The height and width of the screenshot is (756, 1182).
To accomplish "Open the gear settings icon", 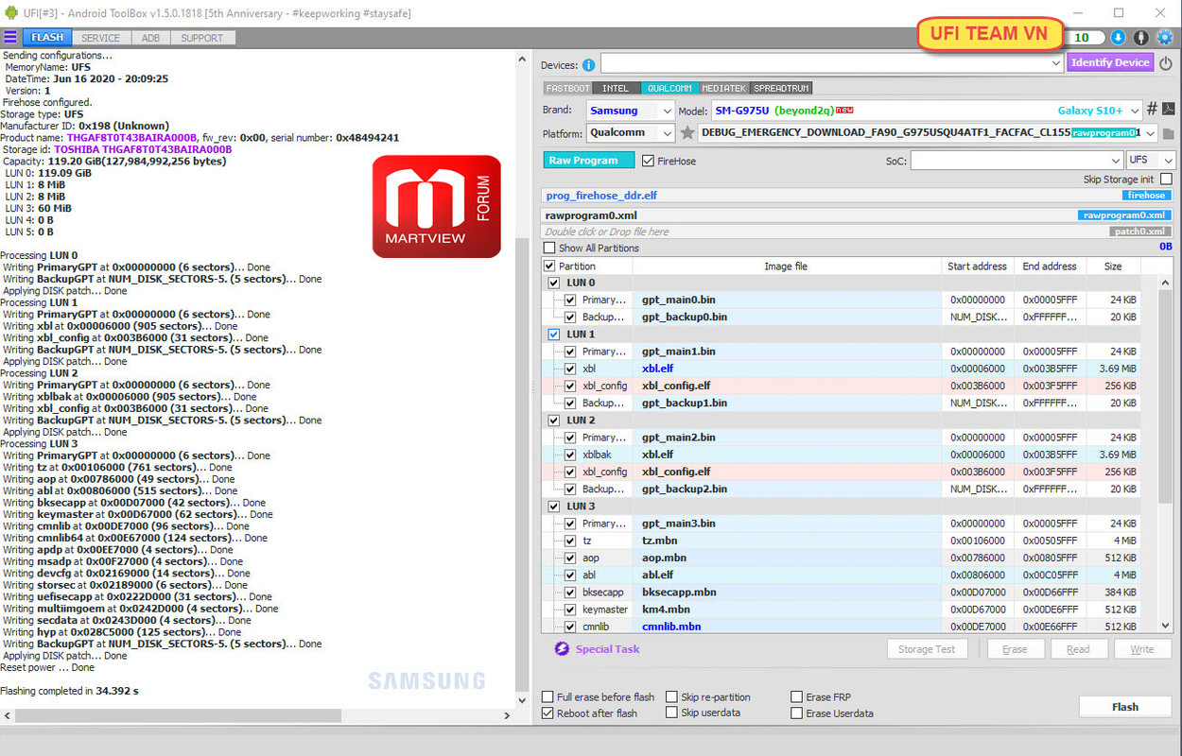I will click(x=1165, y=38).
